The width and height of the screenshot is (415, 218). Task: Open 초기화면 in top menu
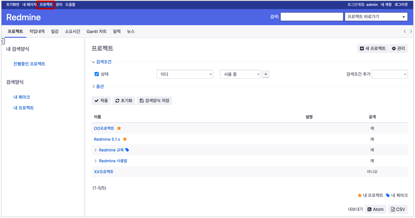13,5
